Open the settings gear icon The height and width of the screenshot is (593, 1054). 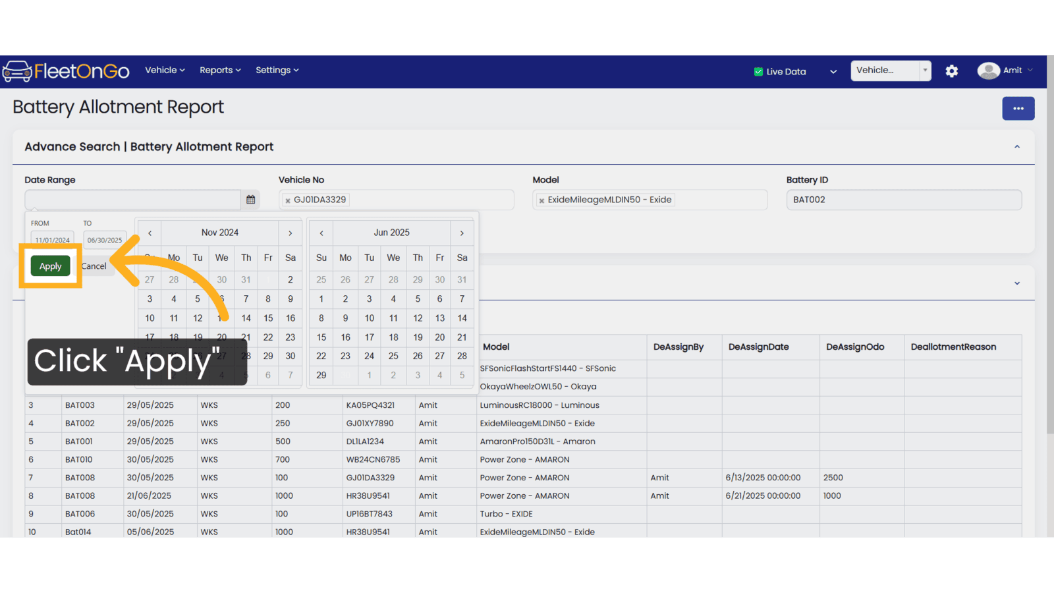pos(951,71)
